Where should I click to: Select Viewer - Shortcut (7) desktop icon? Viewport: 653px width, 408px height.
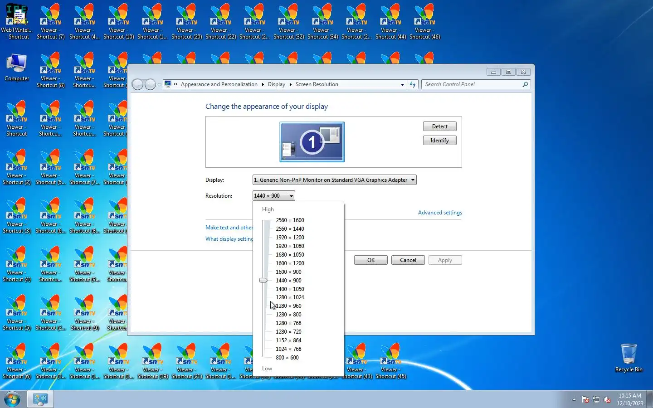(50, 21)
